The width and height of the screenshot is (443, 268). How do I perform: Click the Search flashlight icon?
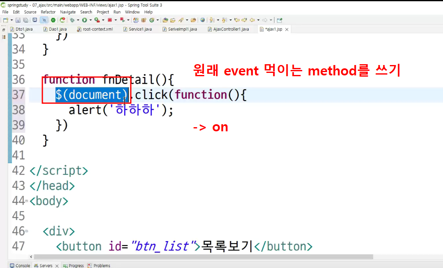181,20
